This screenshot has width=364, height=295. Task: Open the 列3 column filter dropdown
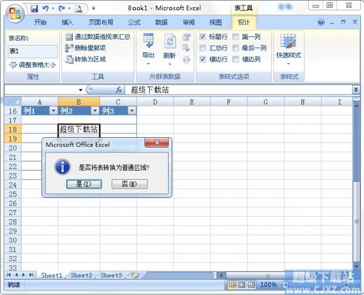click(132, 111)
